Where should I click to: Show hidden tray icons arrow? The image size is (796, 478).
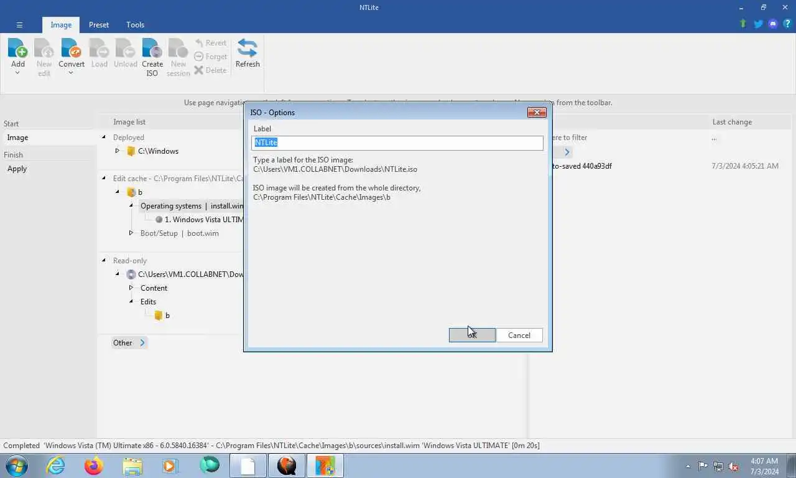pos(688,466)
